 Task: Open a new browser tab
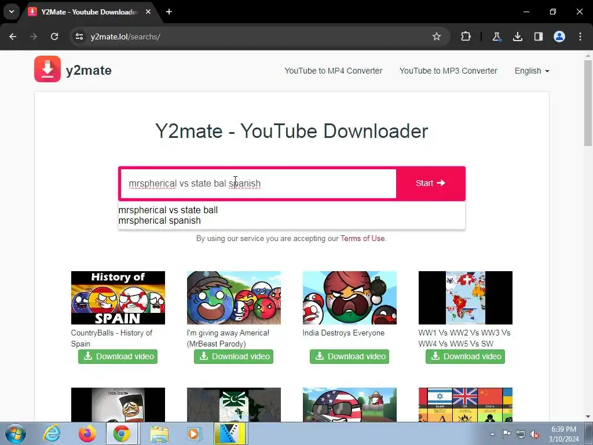[x=169, y=12]
